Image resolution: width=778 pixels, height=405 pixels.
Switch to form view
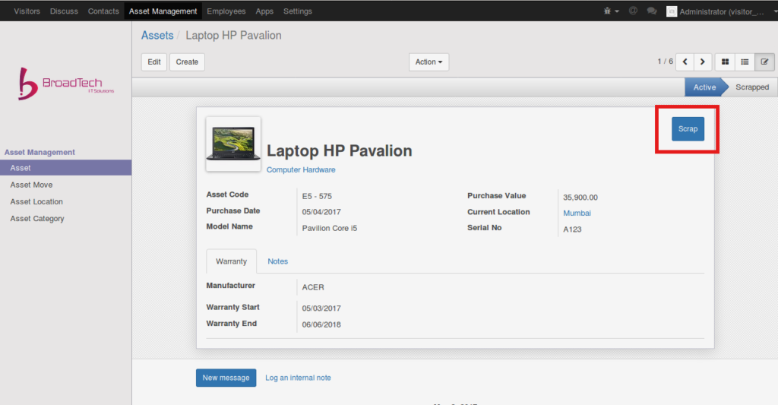pyautogui.click(x=764, y=62)
